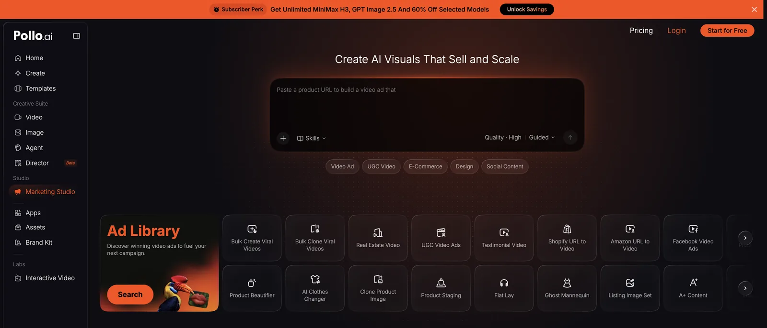Click the Templates icon in the sidebar

18,88
